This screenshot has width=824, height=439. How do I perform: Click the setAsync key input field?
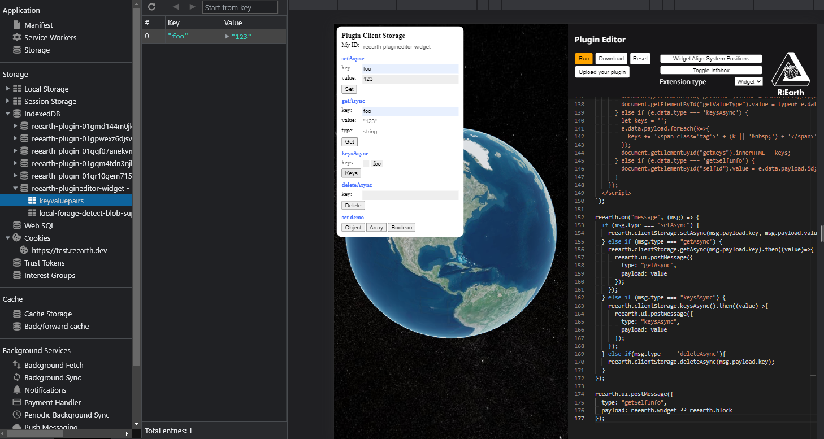point(410,69)
